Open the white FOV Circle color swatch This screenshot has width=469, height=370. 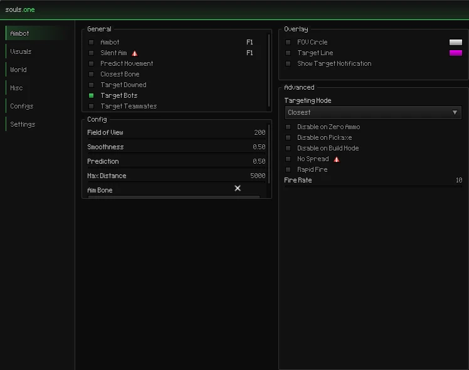[456, 42]
